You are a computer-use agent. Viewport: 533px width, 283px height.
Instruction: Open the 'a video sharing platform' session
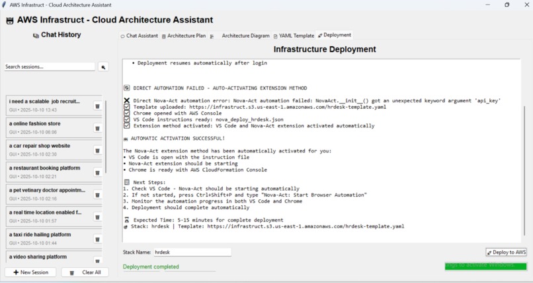pyautogui.click(x=50, y=257)
